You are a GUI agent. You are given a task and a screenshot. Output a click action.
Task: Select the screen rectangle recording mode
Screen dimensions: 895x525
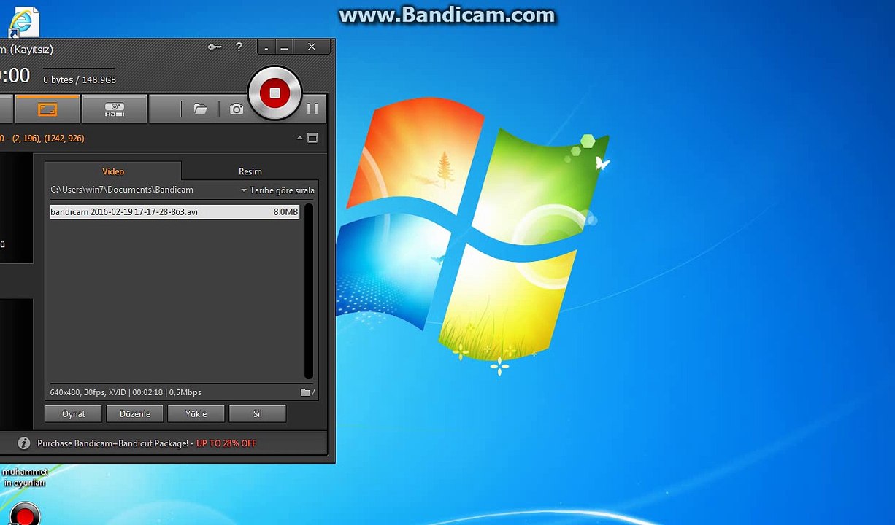[47, 109]
